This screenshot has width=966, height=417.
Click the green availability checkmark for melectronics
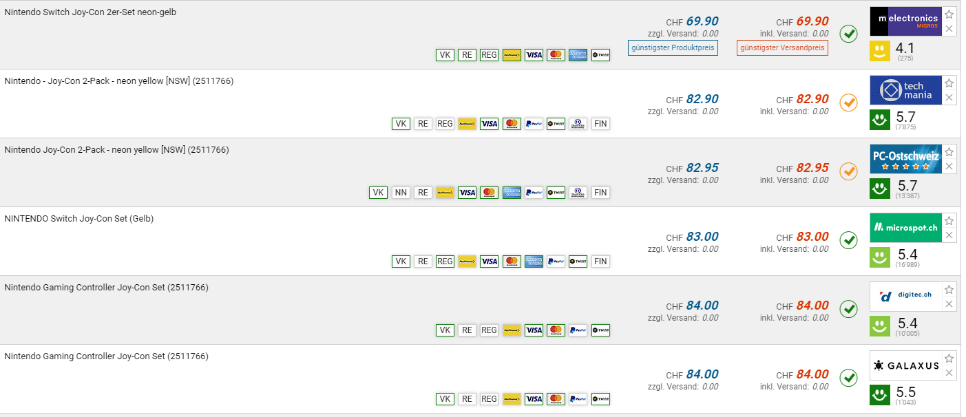pyautogui.click(x=848, y=34)
